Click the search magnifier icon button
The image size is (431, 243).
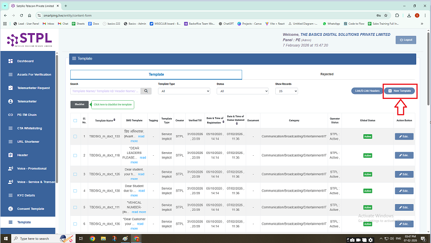point(146,91)
